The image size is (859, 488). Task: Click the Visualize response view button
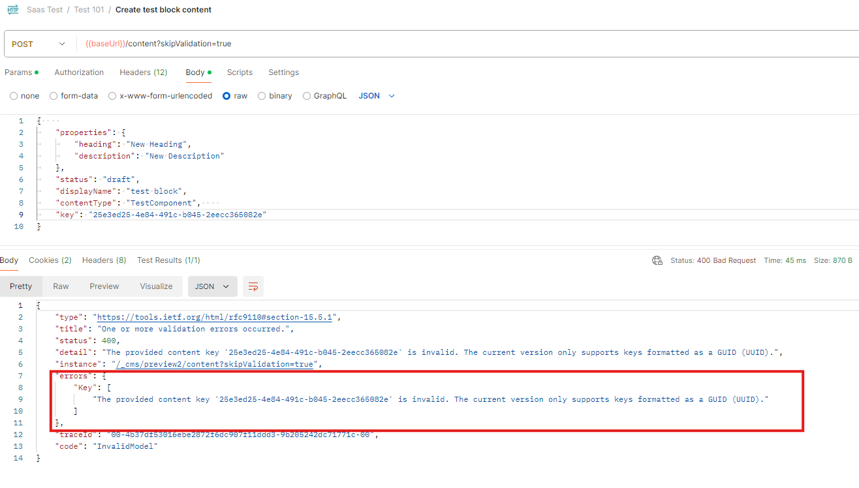coord(156,286)
